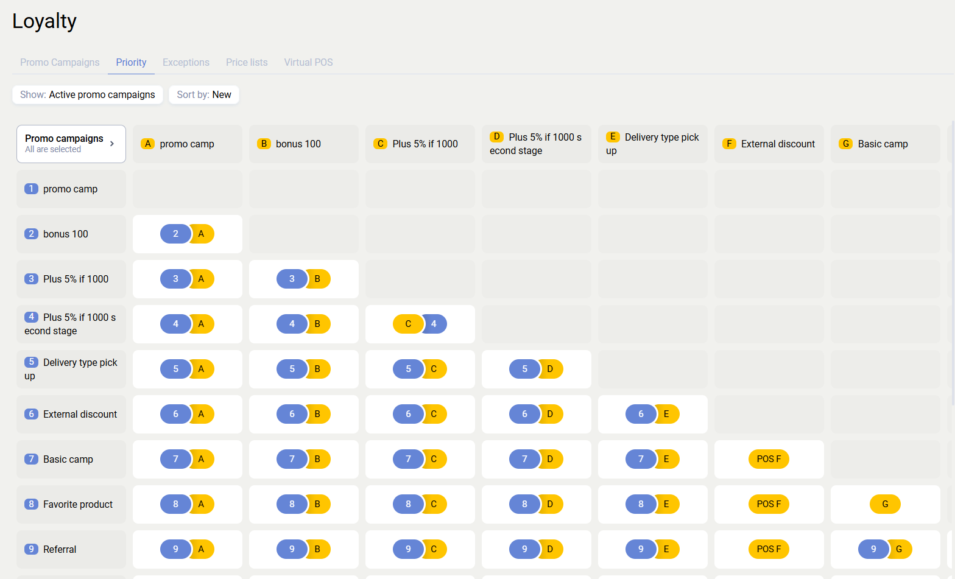Select the External discount column header

[x=769, y=144]
